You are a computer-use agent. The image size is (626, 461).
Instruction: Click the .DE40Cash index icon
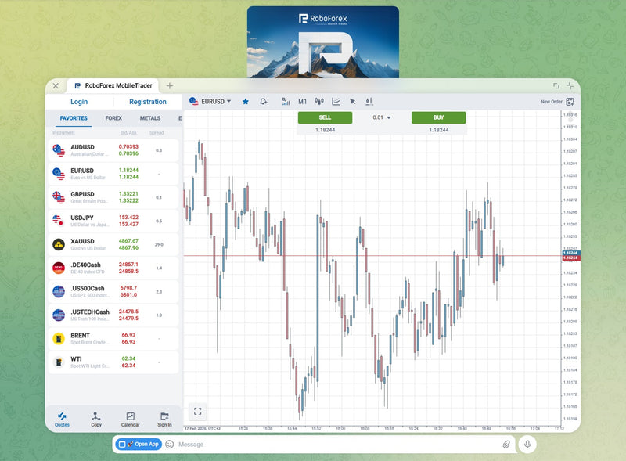[59, 268]
